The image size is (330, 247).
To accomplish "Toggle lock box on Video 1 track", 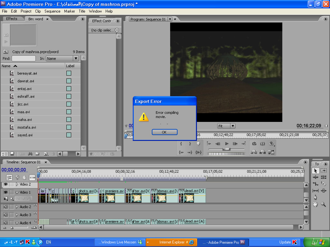I will pos(12,192).
